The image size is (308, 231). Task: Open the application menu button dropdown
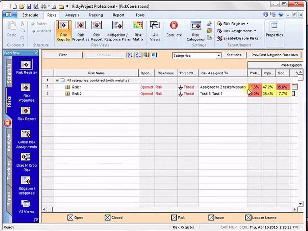pos(10,15)
